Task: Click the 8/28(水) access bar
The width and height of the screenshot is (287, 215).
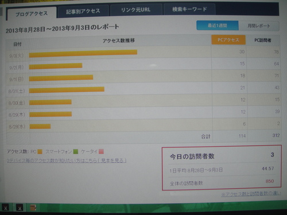Action: 40,126
